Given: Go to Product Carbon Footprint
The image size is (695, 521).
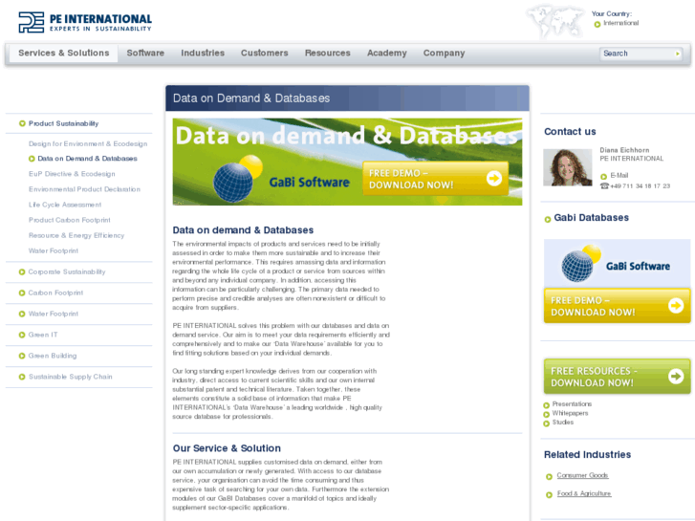Looking at the screenshot, I should tap(70, 220).
